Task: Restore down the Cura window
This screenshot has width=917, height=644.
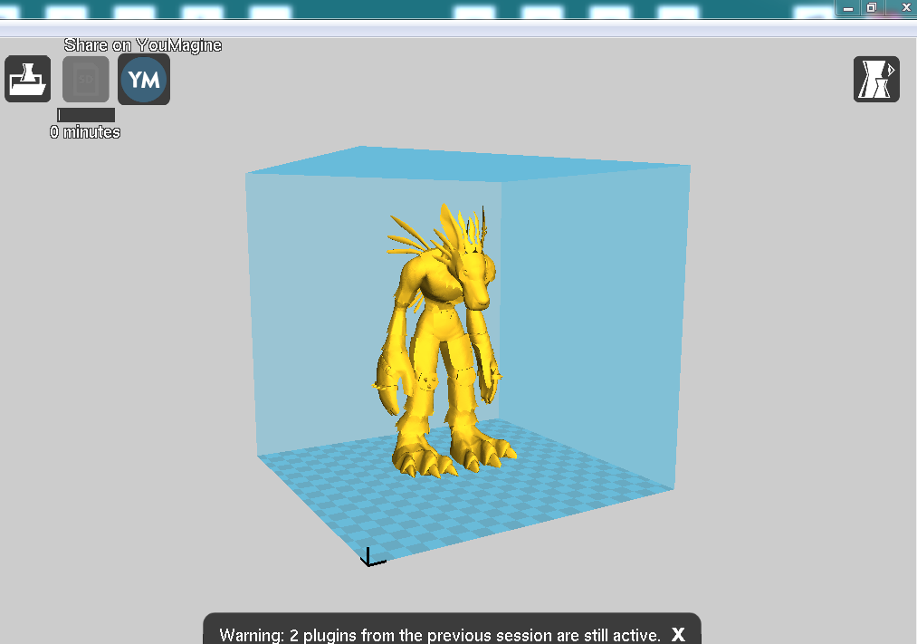Action: click(872, 7)
